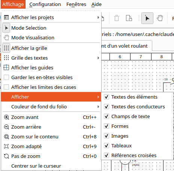Open the Fenêtres menu

click(76, 4)
